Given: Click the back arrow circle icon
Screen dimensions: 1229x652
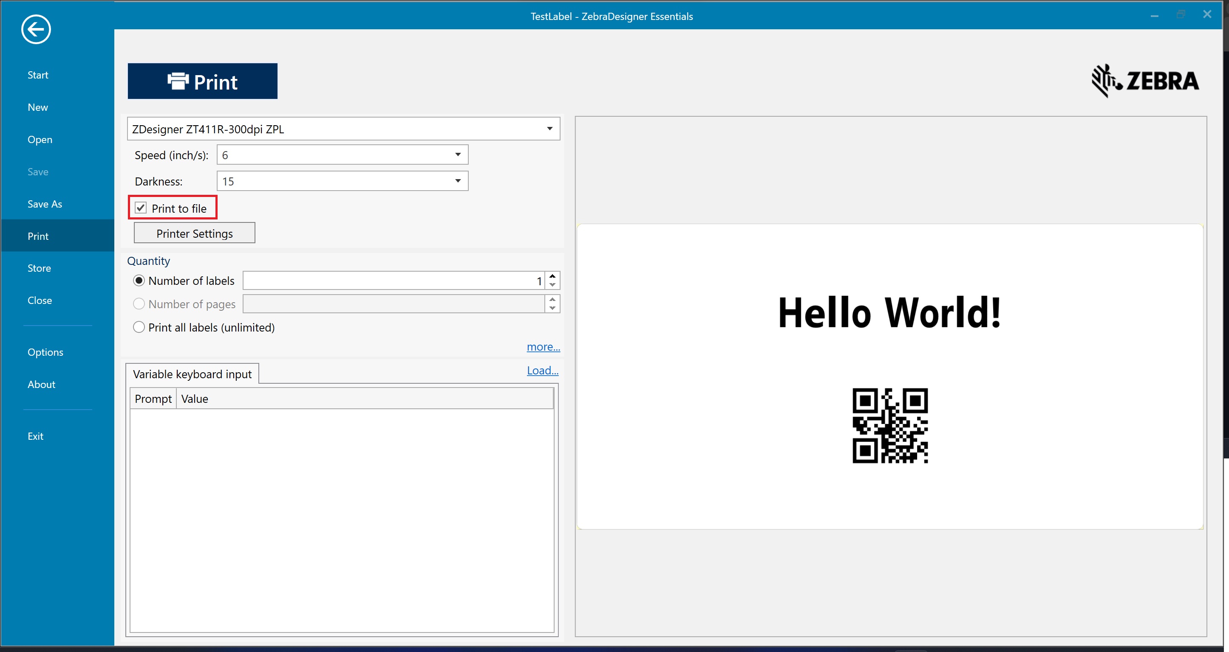Looking at the screenshot, I should 36,30.
